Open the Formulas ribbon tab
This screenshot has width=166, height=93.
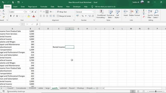44,6
